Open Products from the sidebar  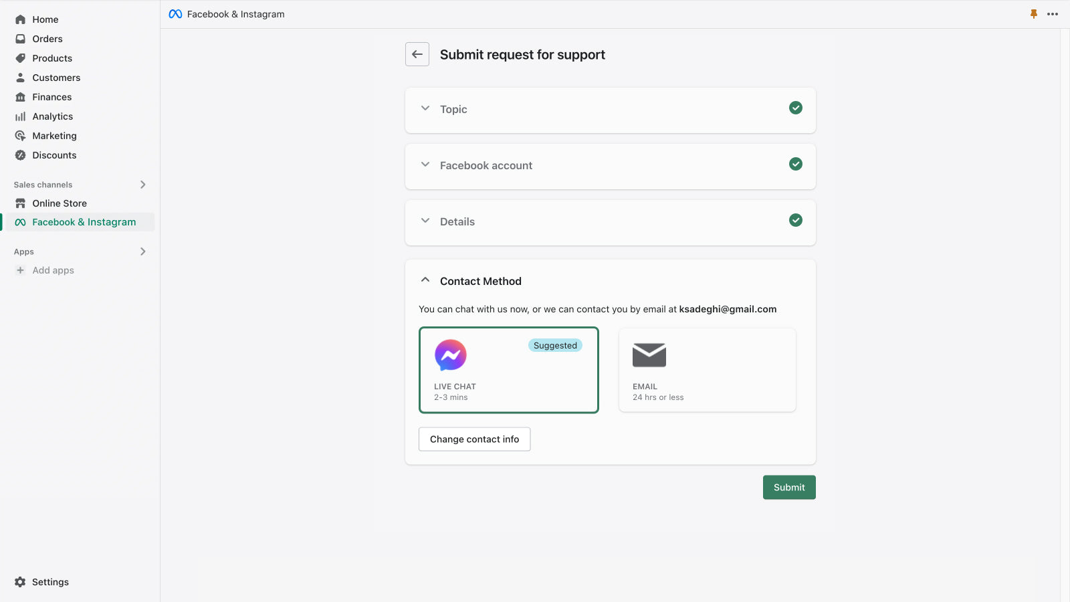point(20,58)
